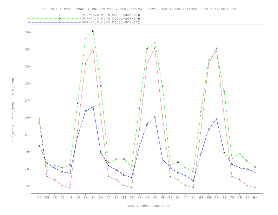
Task: Click the x-axis tick label '30'
Action: tap(116, 197)
